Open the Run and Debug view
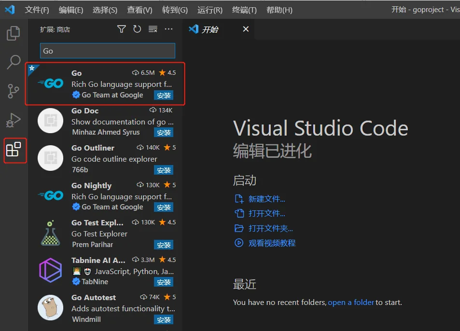 pyautogui.click(x=14, y=120)
